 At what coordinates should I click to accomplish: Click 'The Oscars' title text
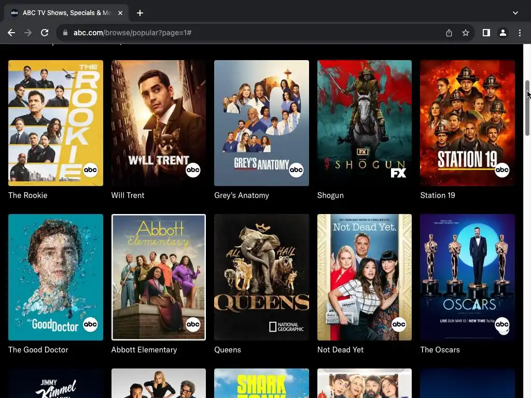[440, 350]
